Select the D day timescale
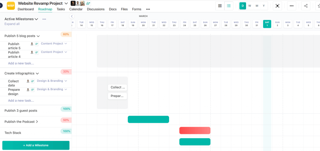 [242, 6]
